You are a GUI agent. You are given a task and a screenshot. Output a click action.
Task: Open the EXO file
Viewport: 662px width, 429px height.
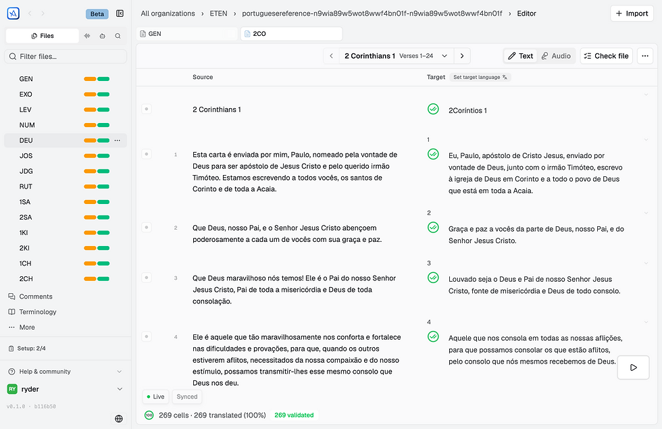click(66, 94)
